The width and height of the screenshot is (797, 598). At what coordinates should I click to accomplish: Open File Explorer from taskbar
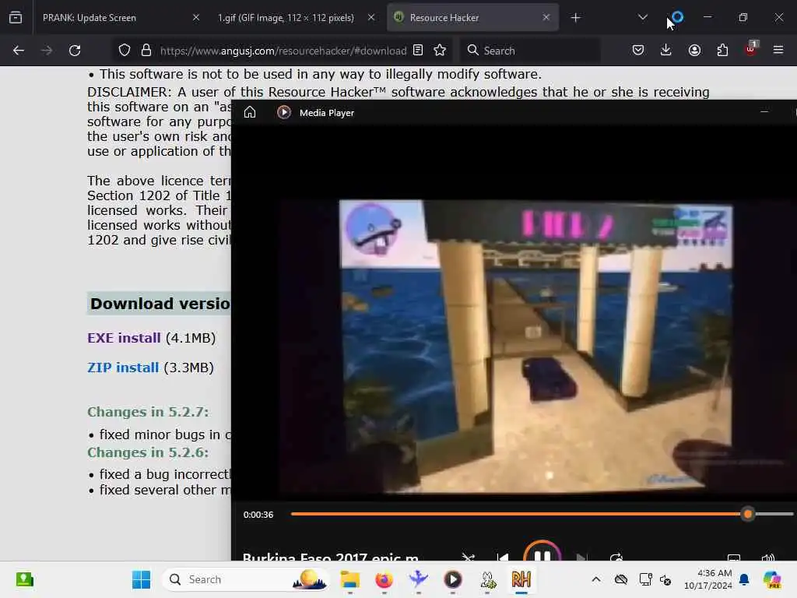click(x=349, y=579)
